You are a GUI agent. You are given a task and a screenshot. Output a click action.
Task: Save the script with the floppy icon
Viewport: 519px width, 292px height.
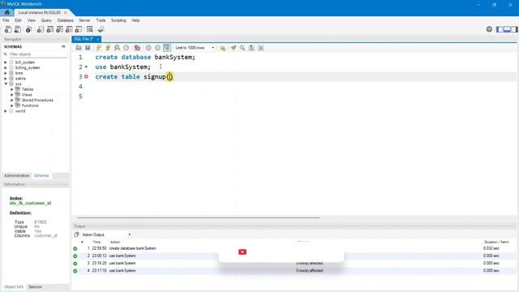pos(88,48)
